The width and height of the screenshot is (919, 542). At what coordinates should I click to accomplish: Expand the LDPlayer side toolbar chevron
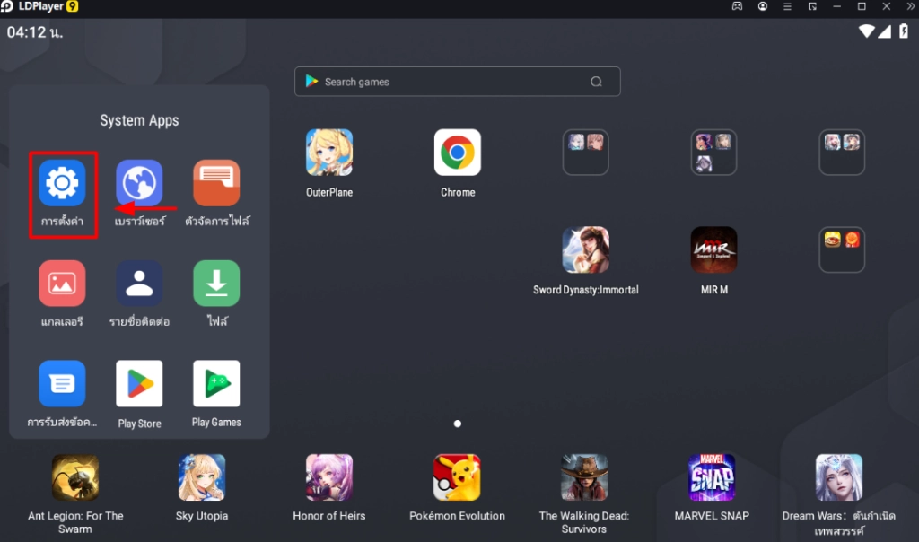coord(910,6)
